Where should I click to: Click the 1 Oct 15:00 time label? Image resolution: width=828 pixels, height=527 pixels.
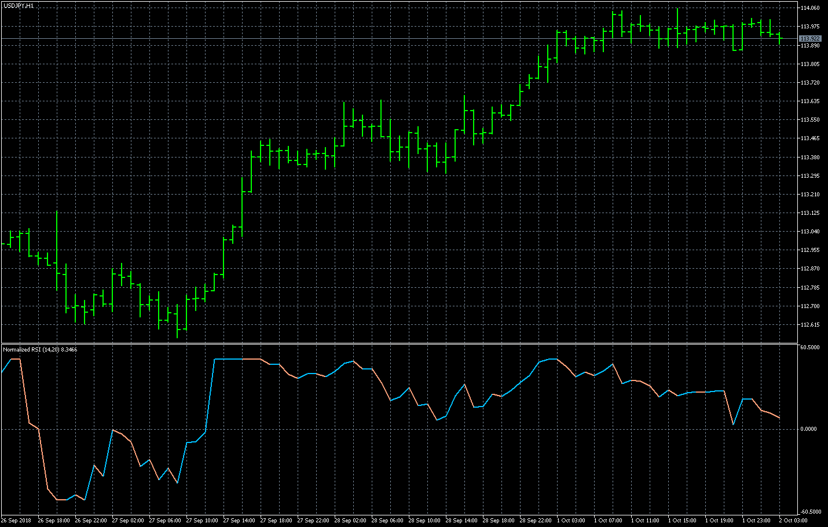682,521
